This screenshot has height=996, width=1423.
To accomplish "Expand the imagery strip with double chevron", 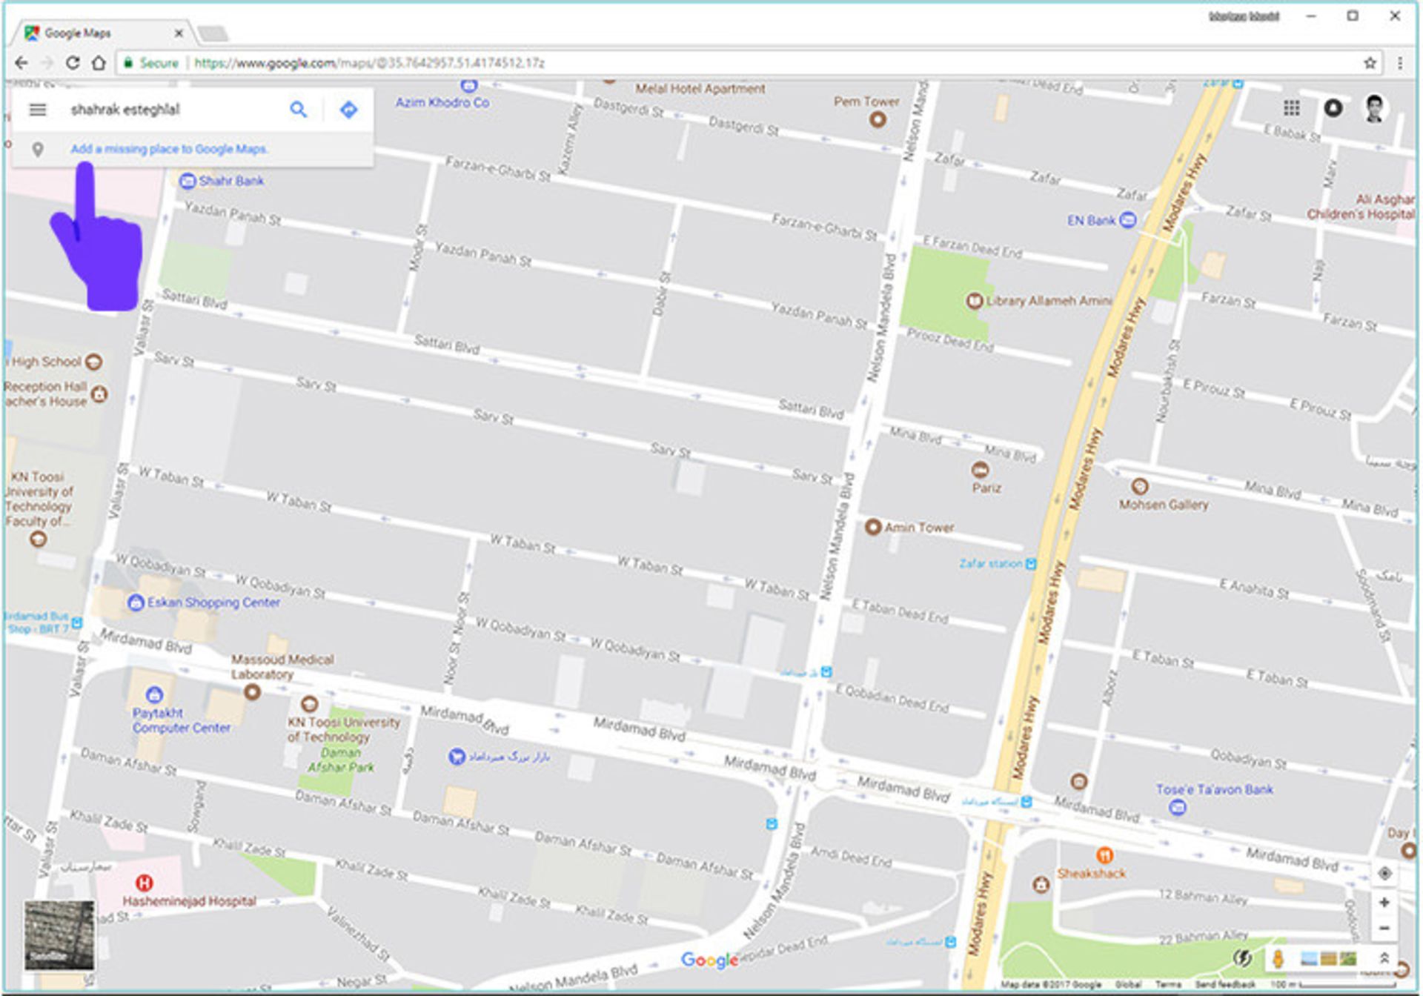I will click(1383, 958).
